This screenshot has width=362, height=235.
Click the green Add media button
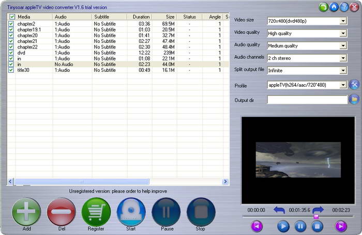(26, 211)
